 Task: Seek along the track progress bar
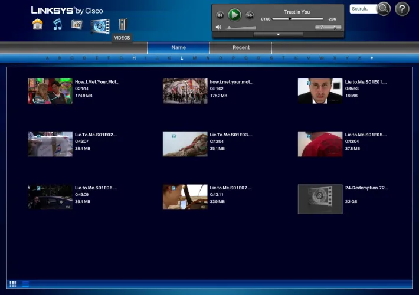pyautogui.click(x=297, y=19)
